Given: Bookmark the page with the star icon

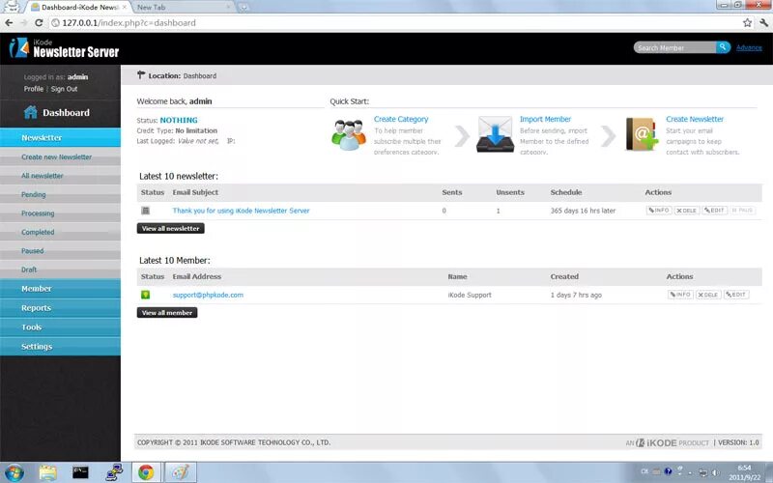Looking at the screenshot, I should tap(747, 22).
